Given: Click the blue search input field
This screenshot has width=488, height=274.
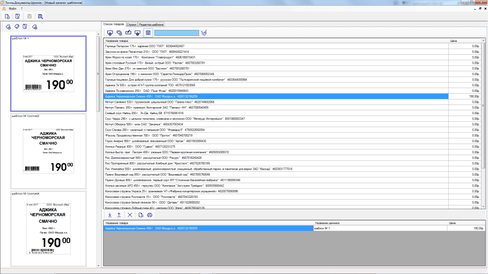Looking at the screenshot, I should click(177, 33).
